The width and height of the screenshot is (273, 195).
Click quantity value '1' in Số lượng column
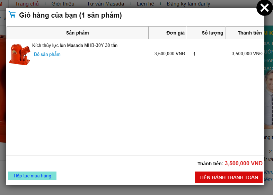click(x=194, y=54)
